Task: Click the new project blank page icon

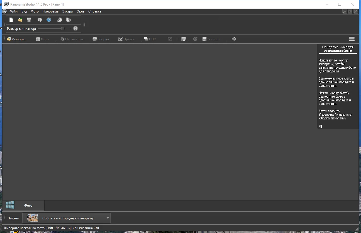Action: click(x=11, y=20)
